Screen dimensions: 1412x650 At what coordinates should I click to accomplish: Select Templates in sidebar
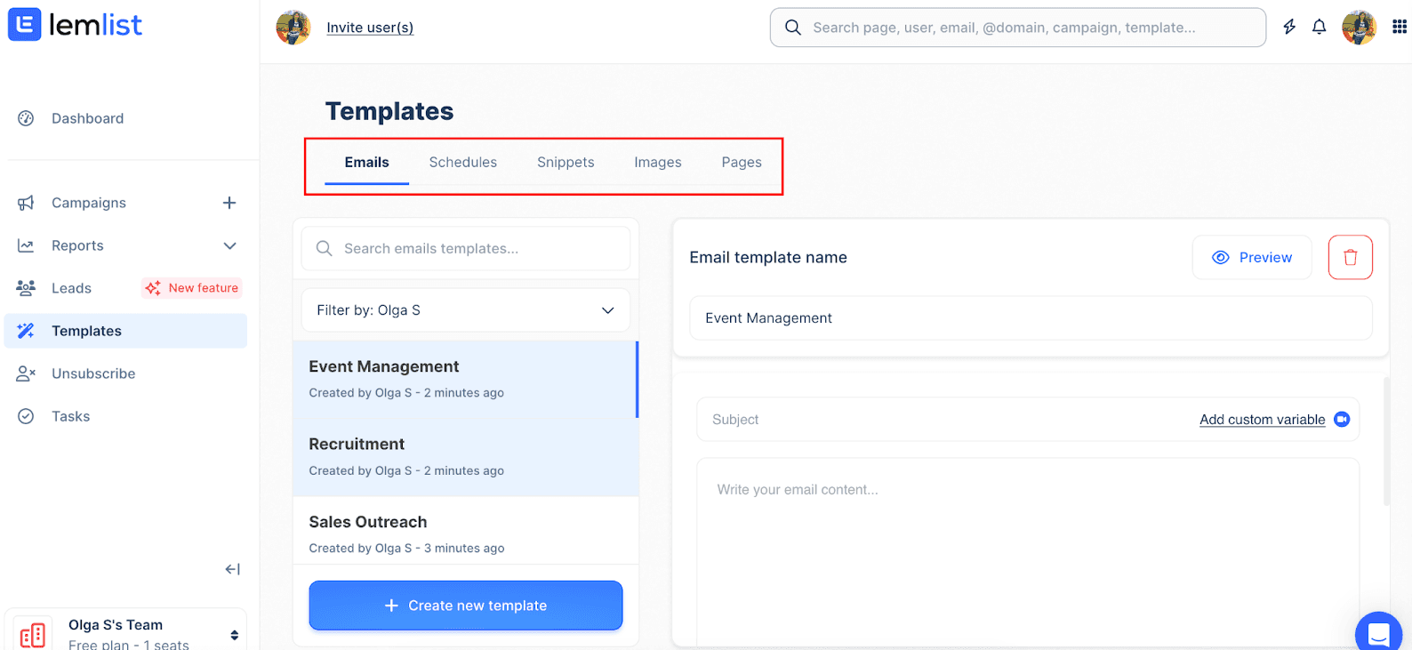125,331
